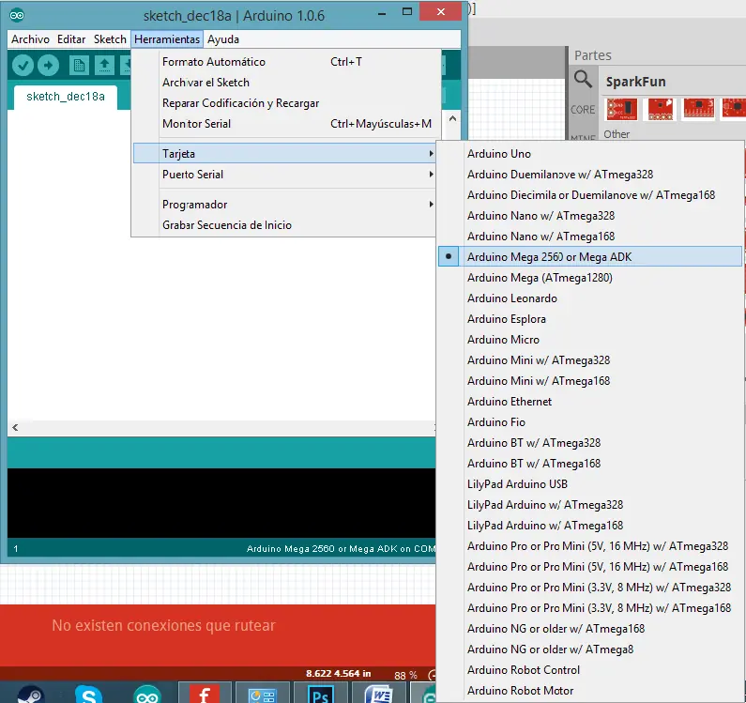Pick Arduino BT w/ ATmega168

pyautogui.click(x=590, y=464)
